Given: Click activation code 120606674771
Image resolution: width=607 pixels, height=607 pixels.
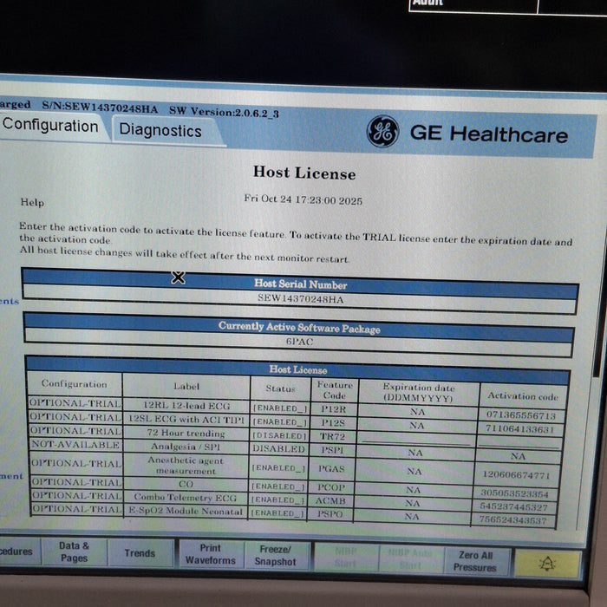Looking at the screenshot, I should [x=516, y=474].
